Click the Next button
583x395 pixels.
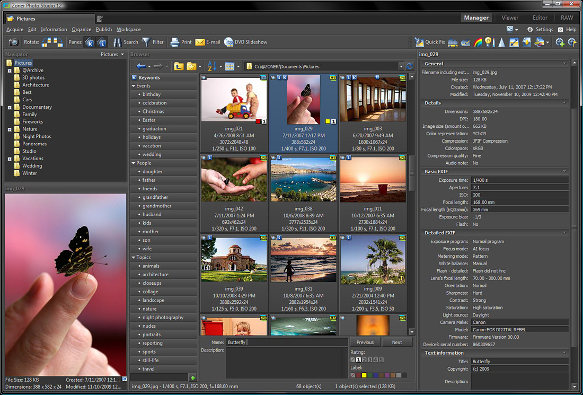(x=397, y=343)
